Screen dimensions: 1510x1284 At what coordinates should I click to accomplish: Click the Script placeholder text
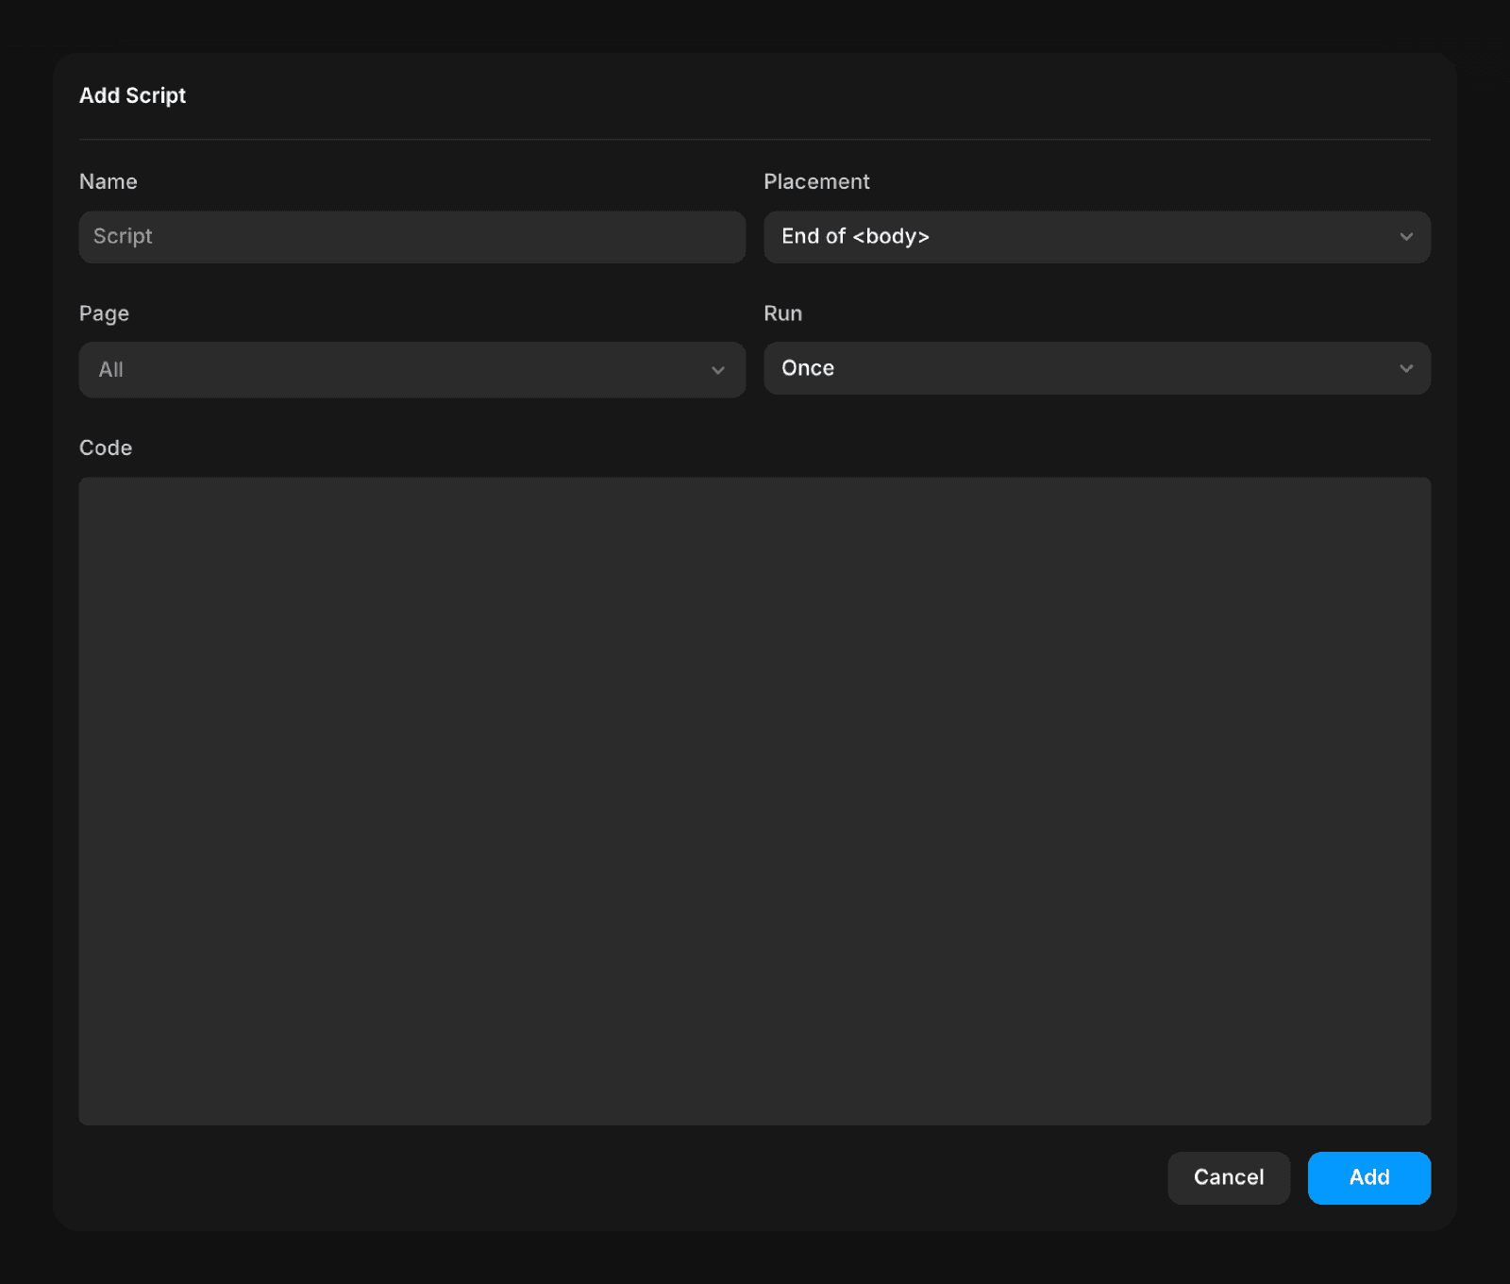123,237
